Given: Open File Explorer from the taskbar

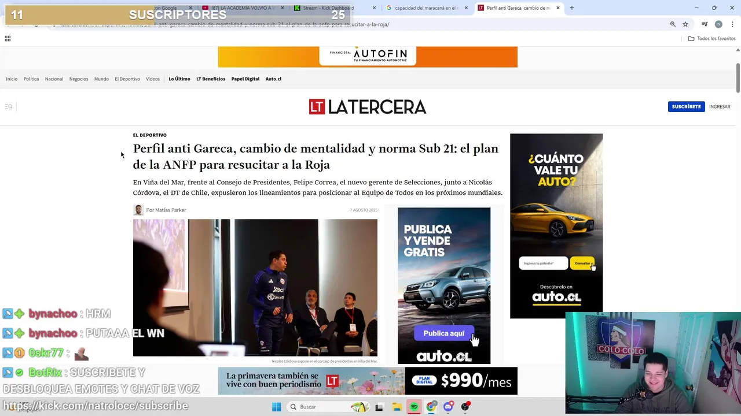Looking at the screenshot, I should pyautogui.click(x=397, y=407).
